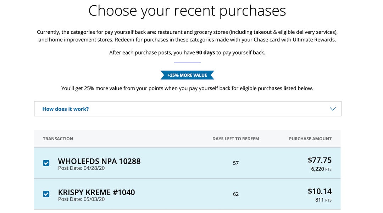Click the Choose your recent purchases heading
The width and height of the screenshot is (383, 213).
[187, 11]
